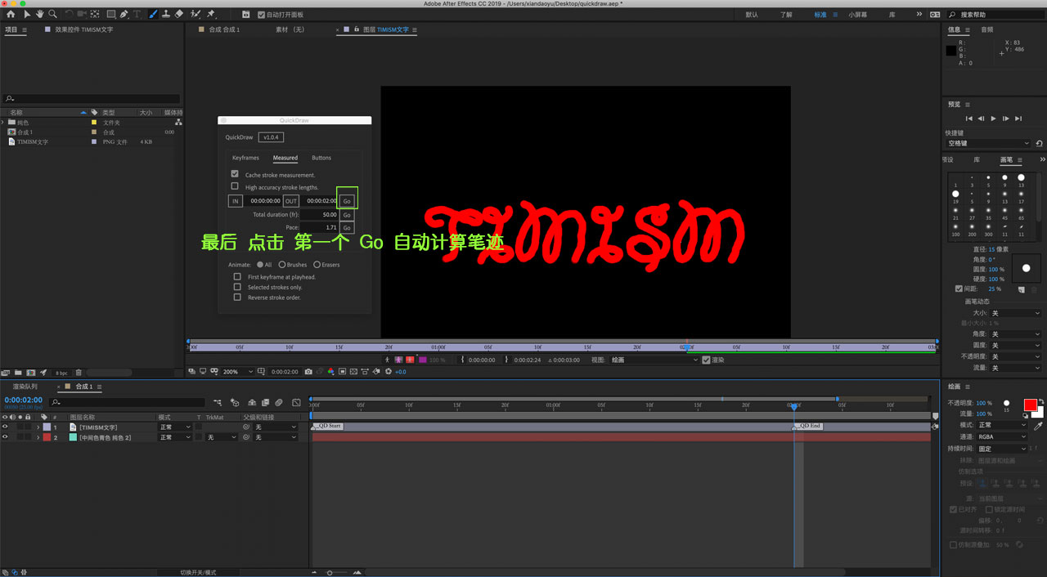Open the paint 持续时间 固定 dropdown
Image resolution: width=1047 pixels, height=577 pixels.
pyautogui.click(x=1001, y=449)
